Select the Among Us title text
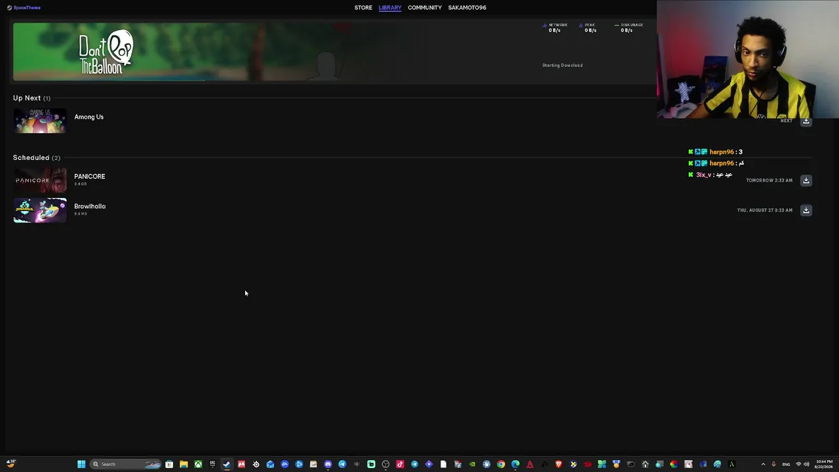839x472 pixels. 89,117
